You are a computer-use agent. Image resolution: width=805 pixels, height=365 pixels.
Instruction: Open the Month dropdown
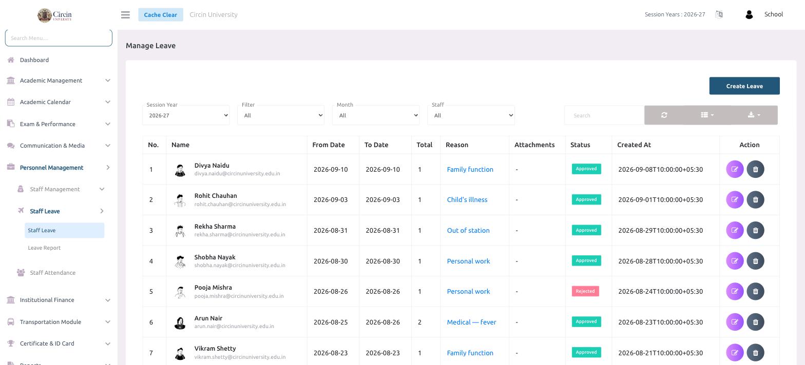(376, 115)
